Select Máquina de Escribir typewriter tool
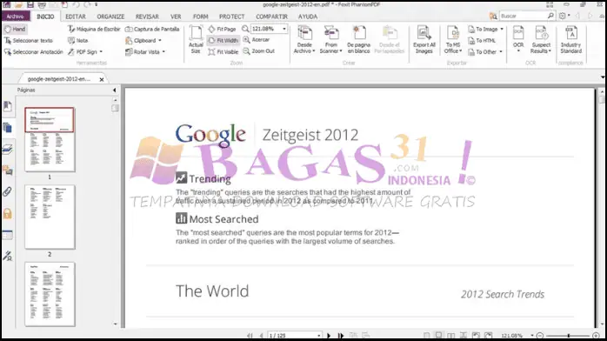The image size is (607, 341). [94, 29]
